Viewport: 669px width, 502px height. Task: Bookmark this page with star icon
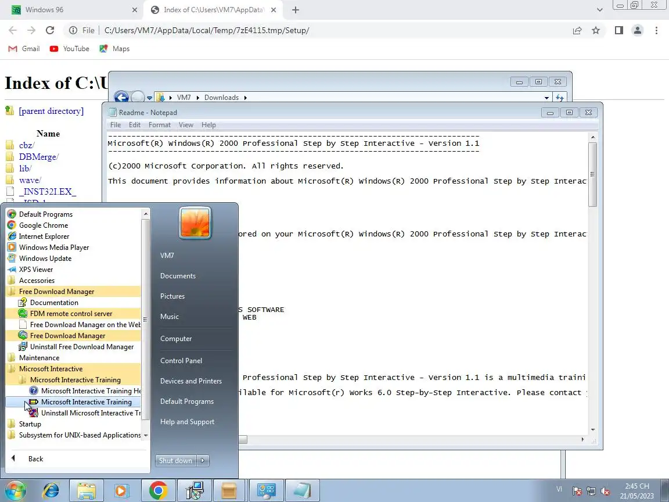coord(596,30)
